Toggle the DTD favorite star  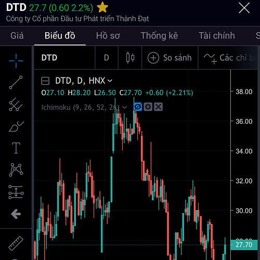click(x=102, y=7)
